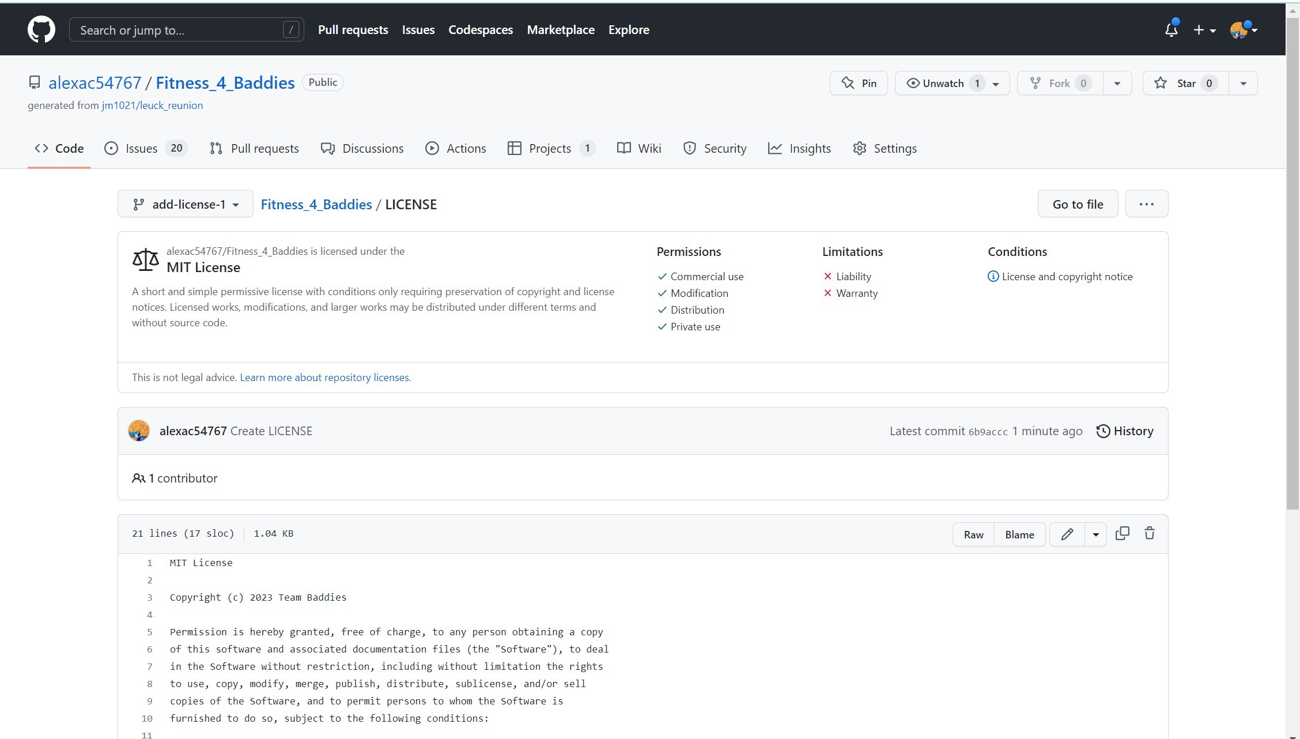Open the Go to file button
Screen dimensions: 1300x739
[1078, 203]
